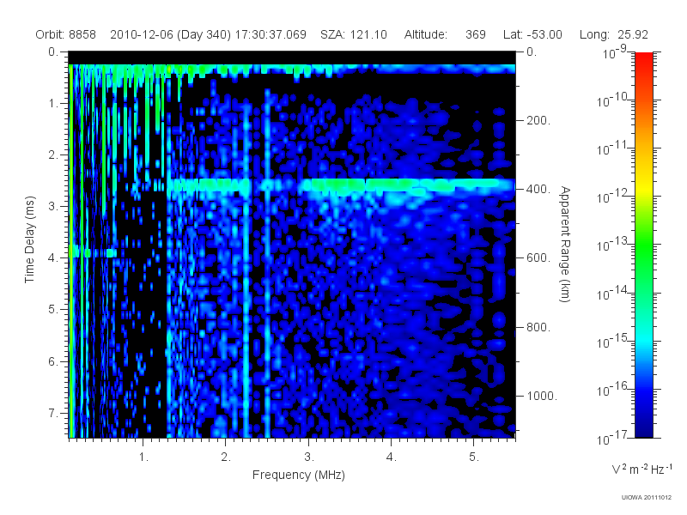Click the '2.' frequency tick label
Viewport: 687px width, 515px height.
coord(226,457)
